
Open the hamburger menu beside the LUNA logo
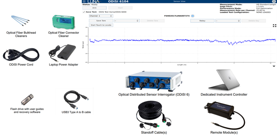(x=84, y=1)
